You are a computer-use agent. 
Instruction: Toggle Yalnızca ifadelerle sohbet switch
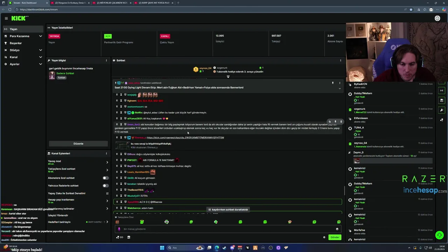click(105, 185)
